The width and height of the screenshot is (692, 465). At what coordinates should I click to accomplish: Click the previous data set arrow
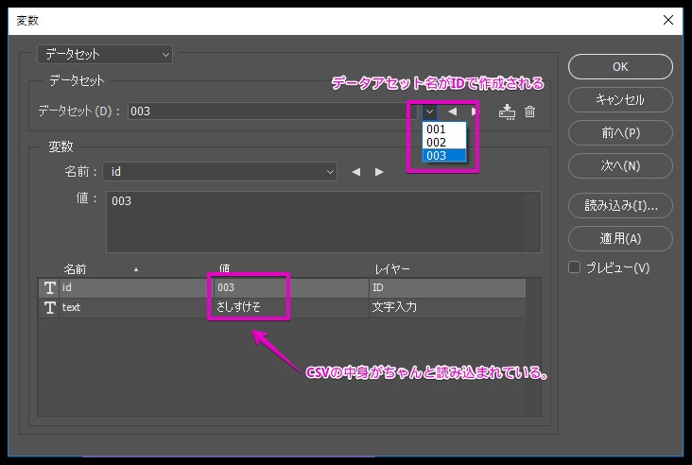pos(452,112)
